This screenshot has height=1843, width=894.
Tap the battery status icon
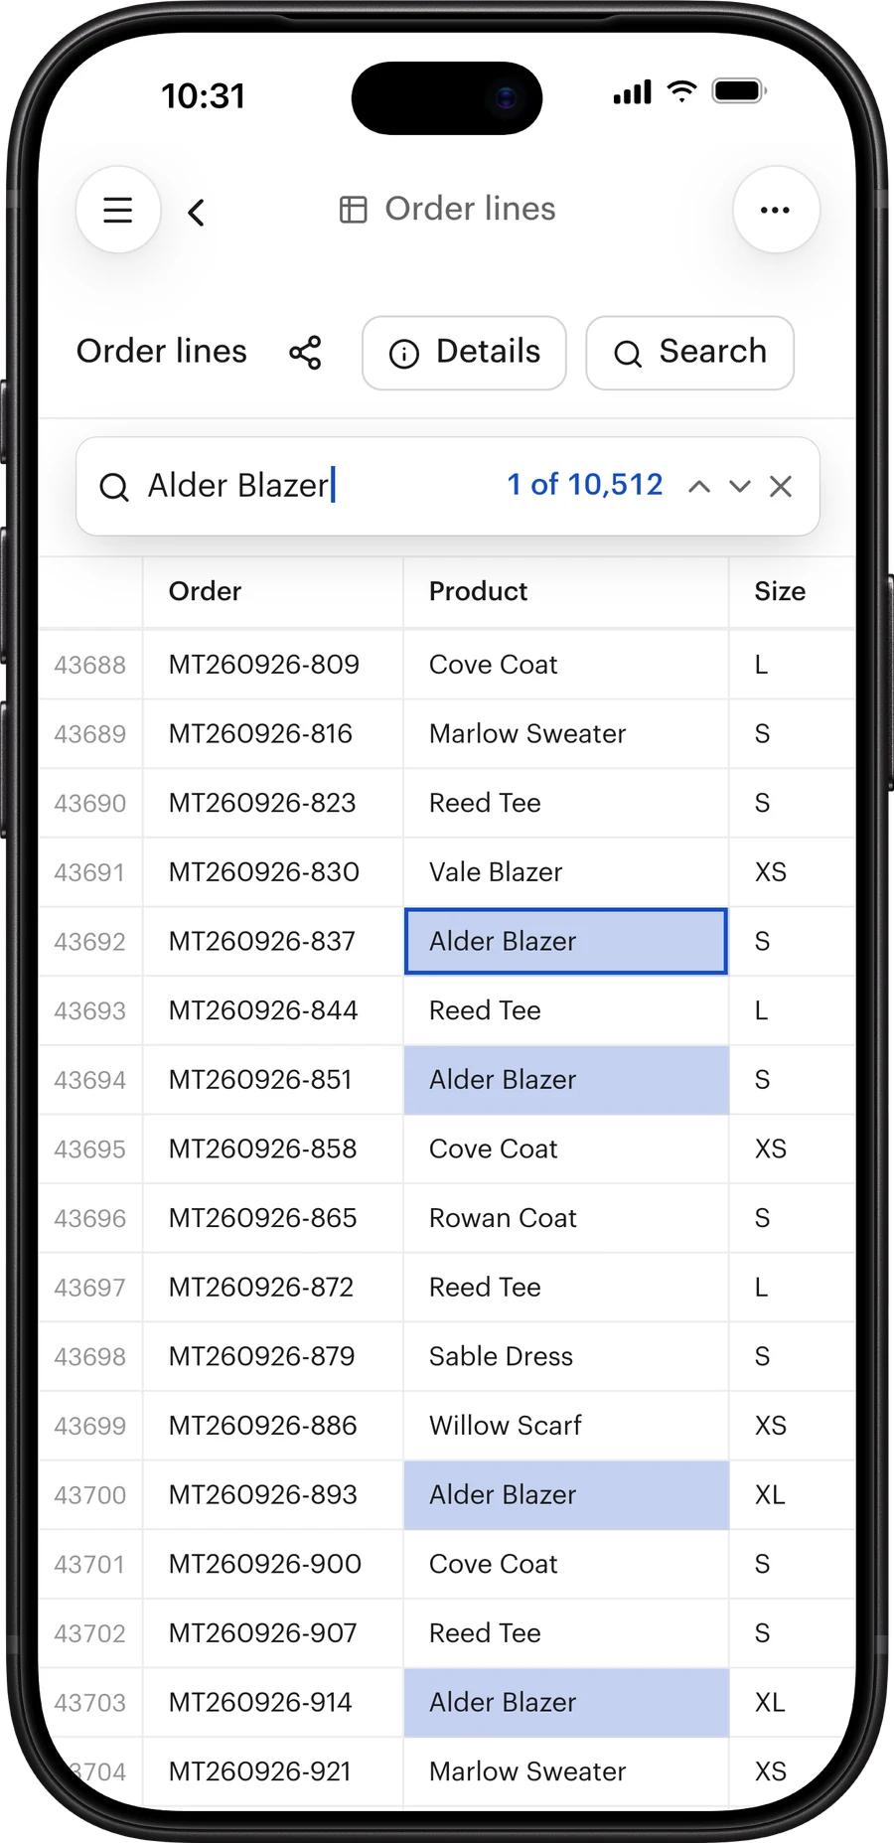tap(739, 91)
